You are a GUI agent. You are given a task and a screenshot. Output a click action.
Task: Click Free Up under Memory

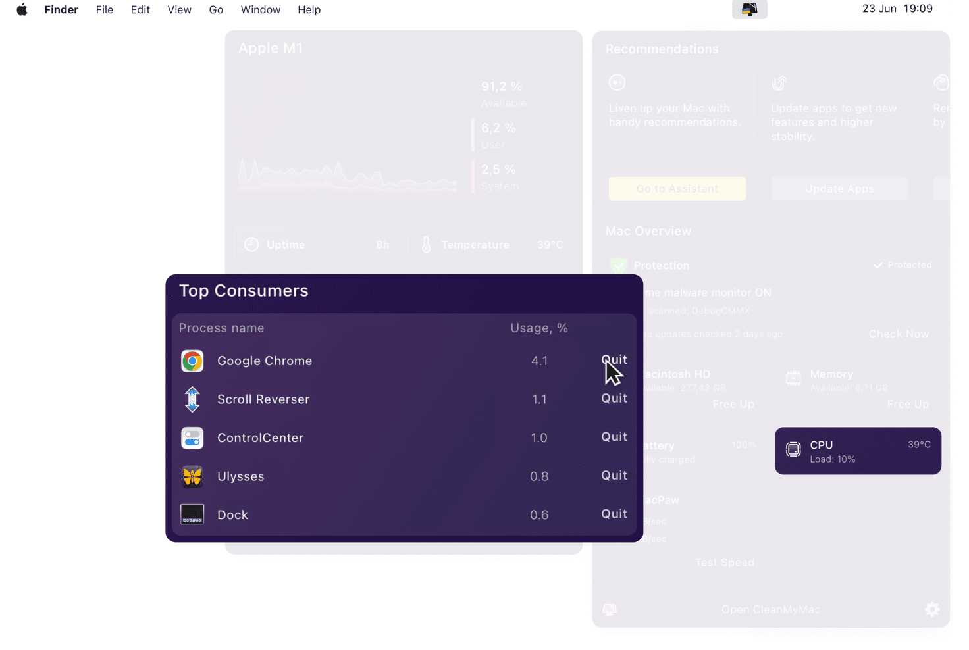point(908,404)
